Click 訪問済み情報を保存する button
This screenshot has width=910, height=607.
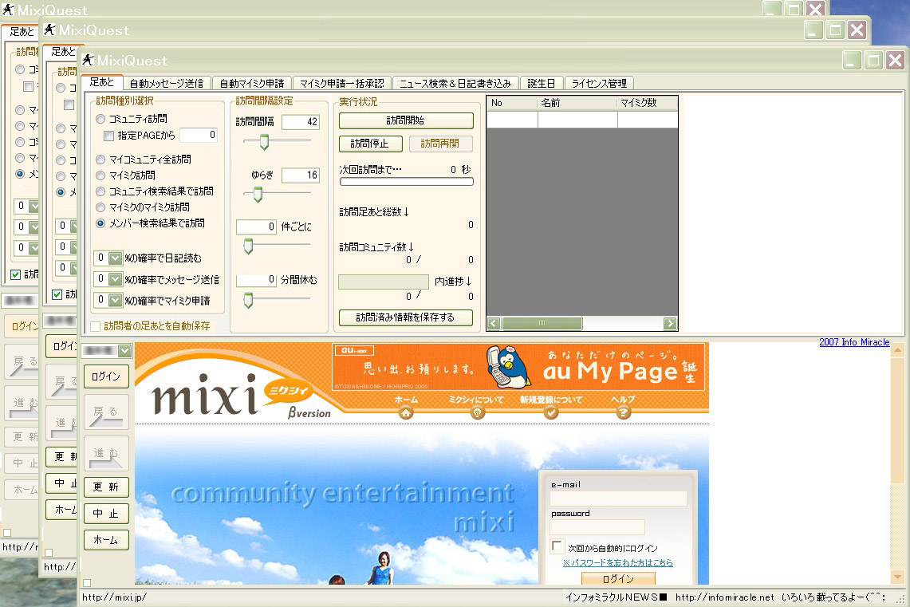(406, 317)
